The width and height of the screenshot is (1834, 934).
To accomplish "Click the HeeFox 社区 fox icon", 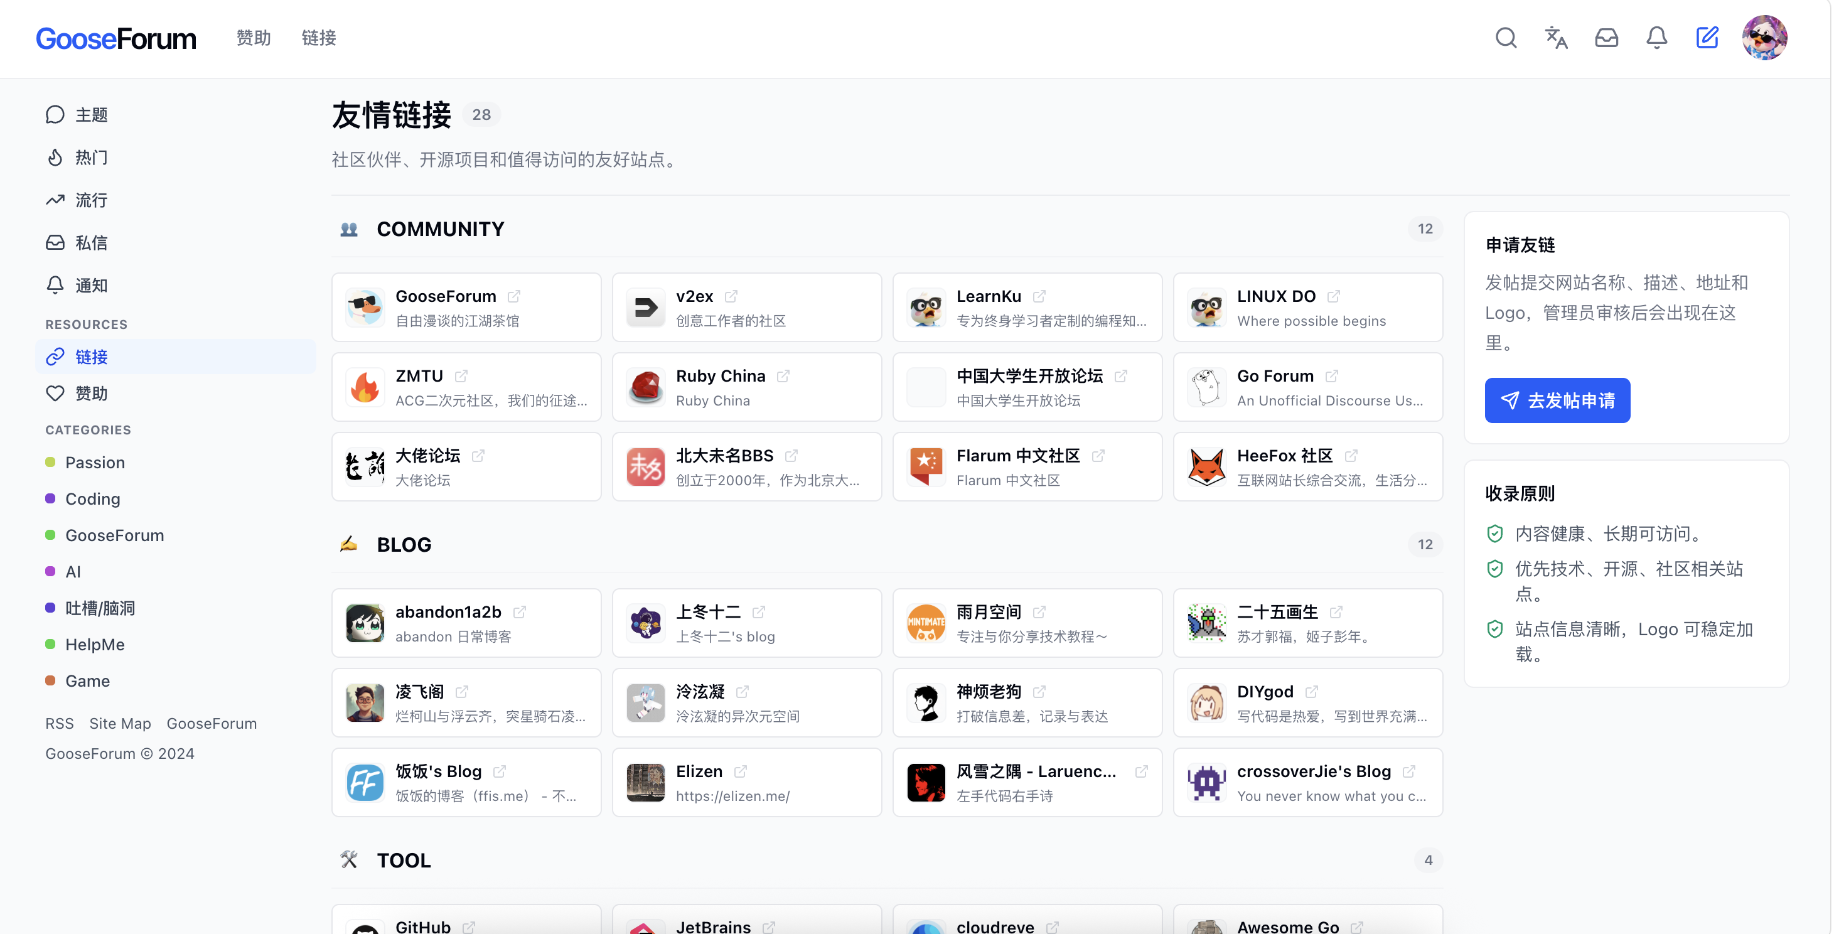I will (x=1207, y=467).
